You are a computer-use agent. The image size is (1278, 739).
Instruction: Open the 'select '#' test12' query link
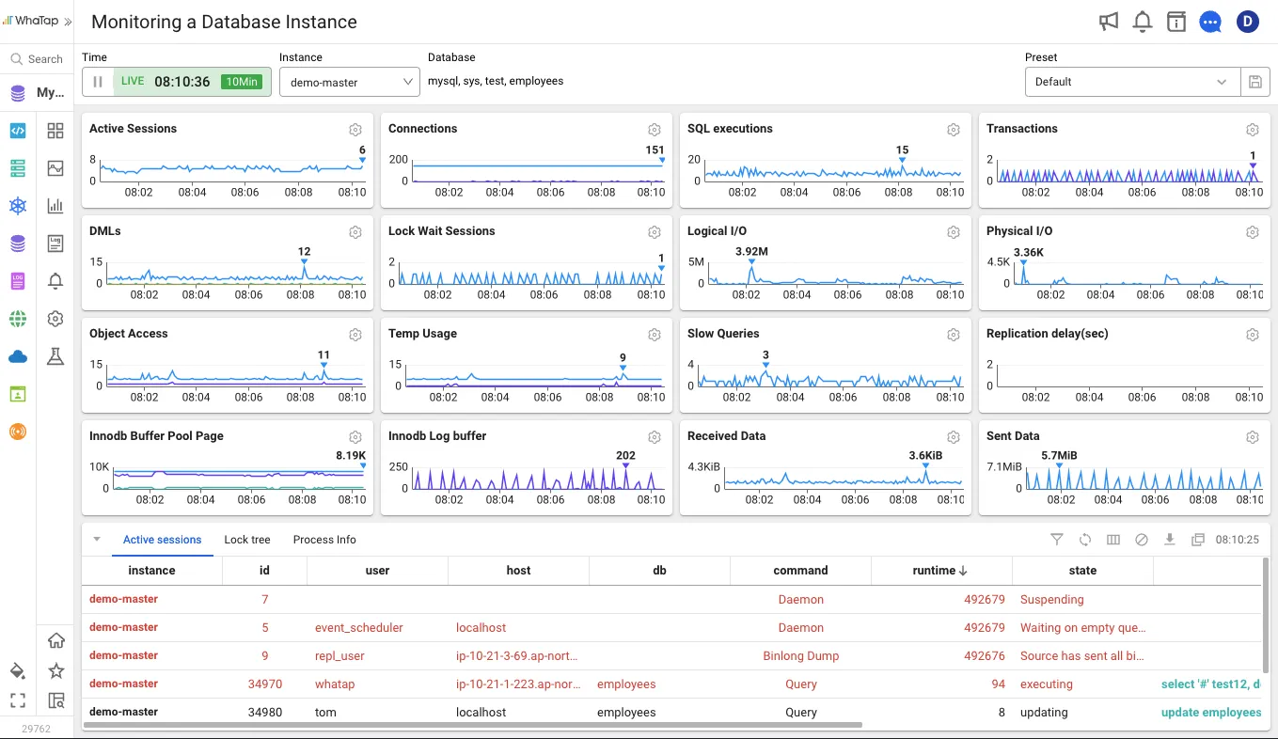pos(1211,684)
